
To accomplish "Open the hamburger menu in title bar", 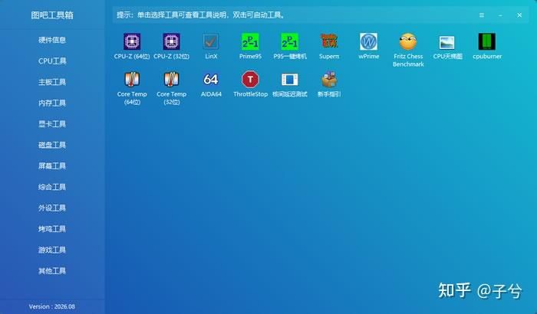I will 482,15.
